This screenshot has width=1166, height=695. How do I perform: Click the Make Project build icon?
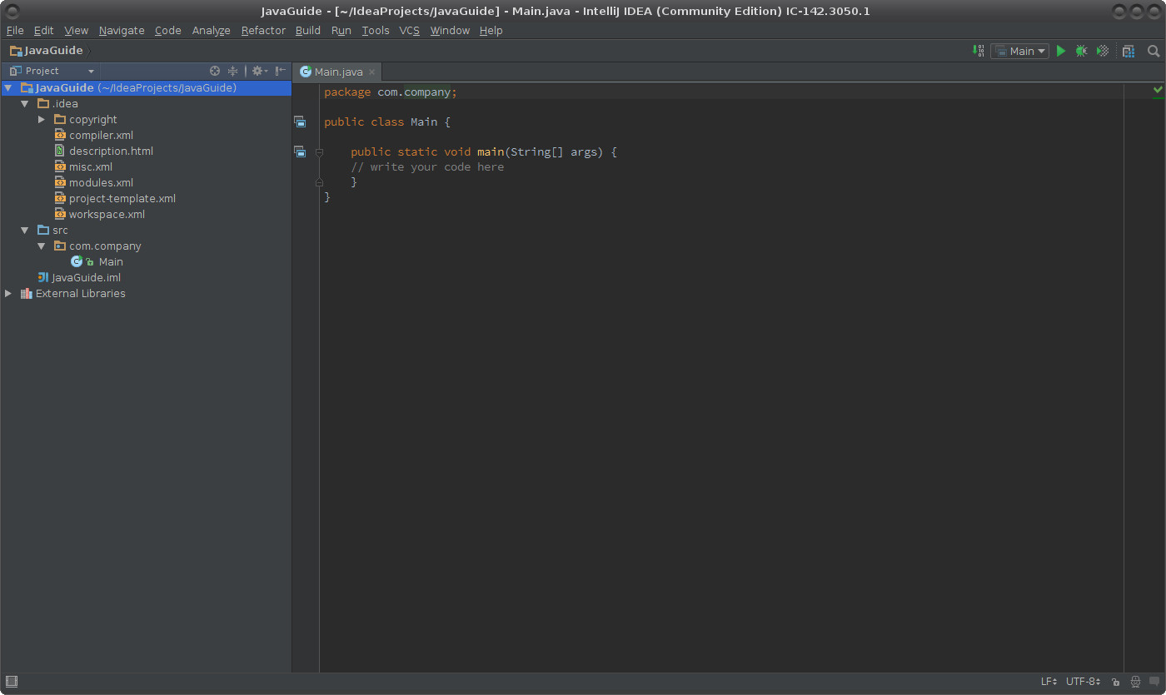(x=979, y=51)
